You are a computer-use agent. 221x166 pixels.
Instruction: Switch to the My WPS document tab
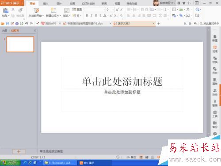click(x=50, y=23)
